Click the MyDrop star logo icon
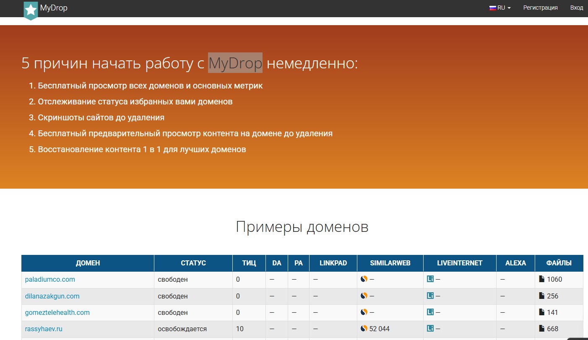 [x=31, y=10]
